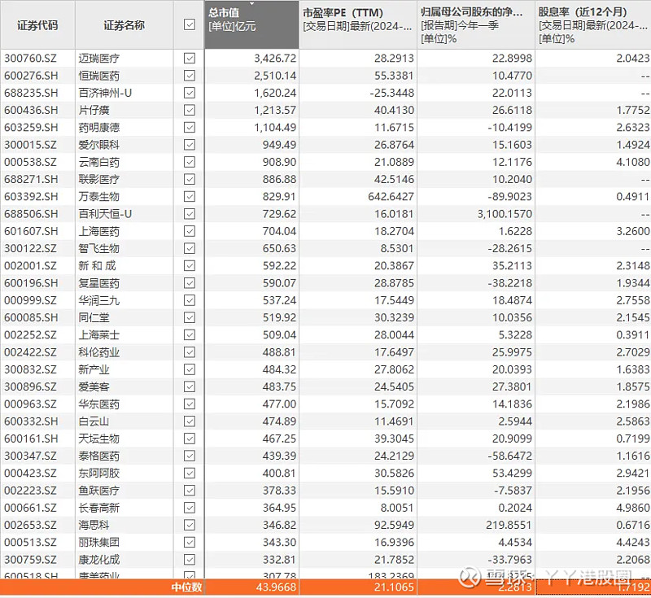Select stock code 002223.SZ
The image size is (651, 598).
pyautogui.click(x=30, y=491)
